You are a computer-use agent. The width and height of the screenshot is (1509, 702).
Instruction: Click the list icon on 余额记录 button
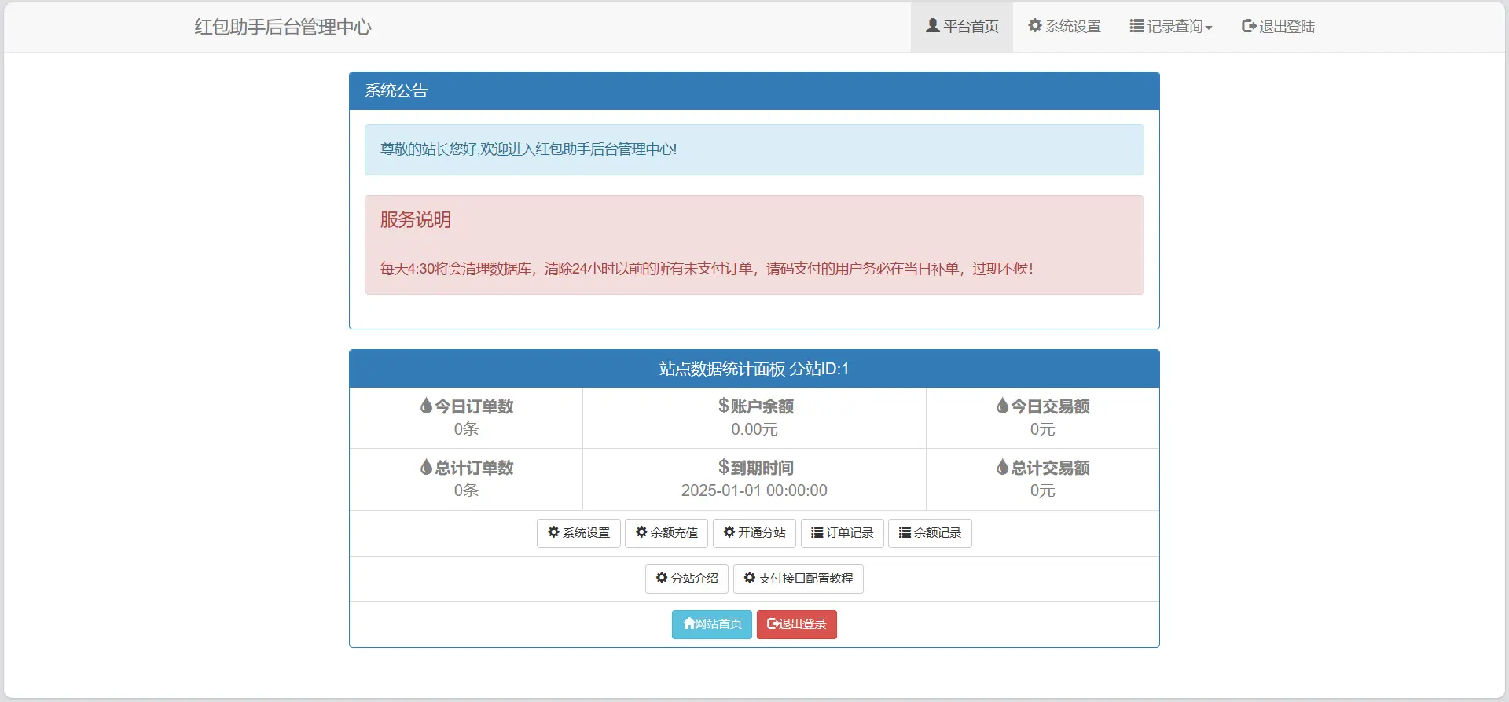pyautogui.click(x=905, y=532)
